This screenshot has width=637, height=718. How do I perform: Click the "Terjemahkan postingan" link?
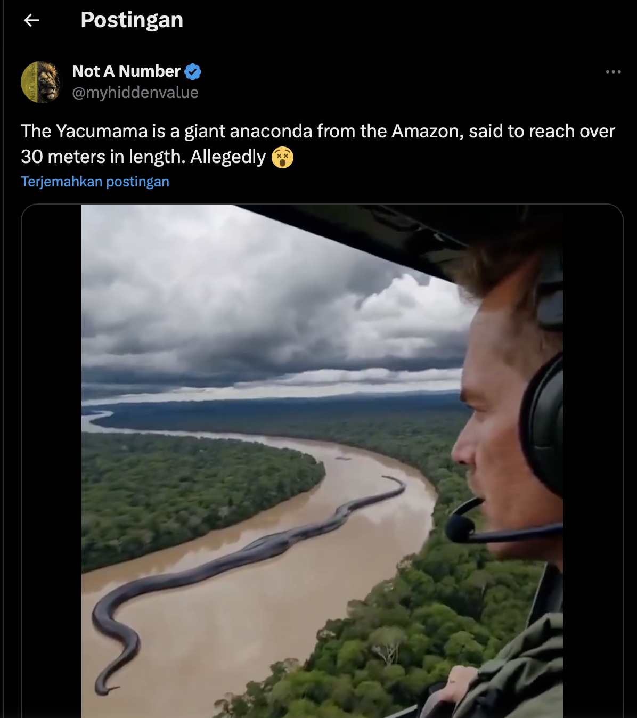[x=95, y=182]
